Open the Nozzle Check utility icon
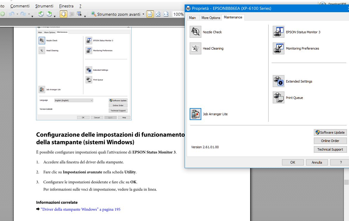 point(195,32)
